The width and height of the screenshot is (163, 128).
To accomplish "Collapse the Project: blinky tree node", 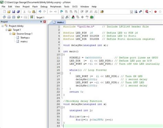I will [x=2, y=26].
